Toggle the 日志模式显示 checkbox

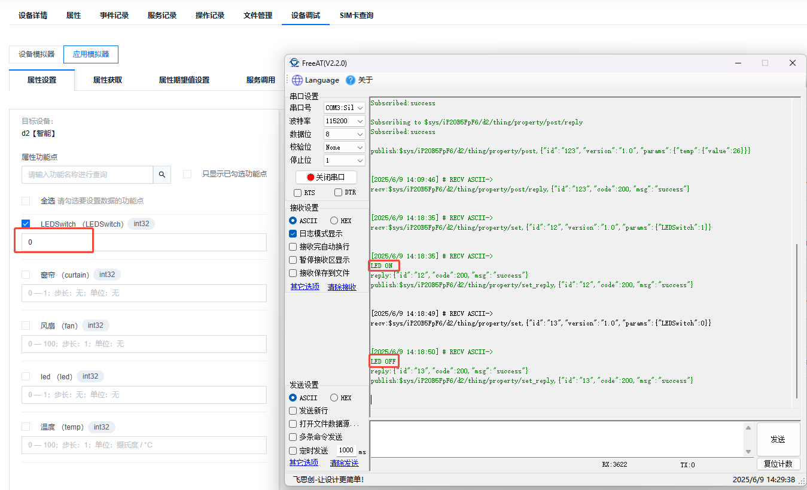tap(293, 233)
